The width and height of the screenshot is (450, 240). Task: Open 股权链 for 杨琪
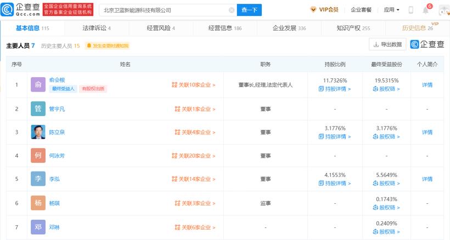387,208
